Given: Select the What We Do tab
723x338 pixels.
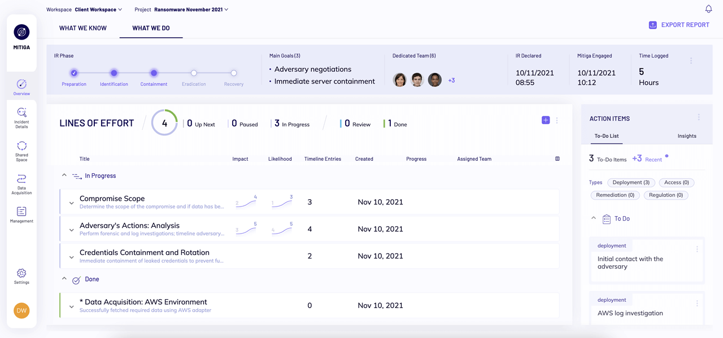Looking at the screenshot, I should click(x=151, y=28).
